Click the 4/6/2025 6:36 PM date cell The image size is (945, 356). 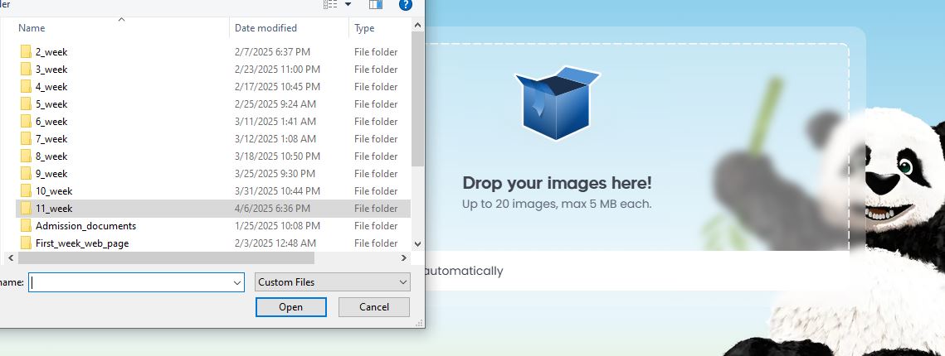coord(272,209)
